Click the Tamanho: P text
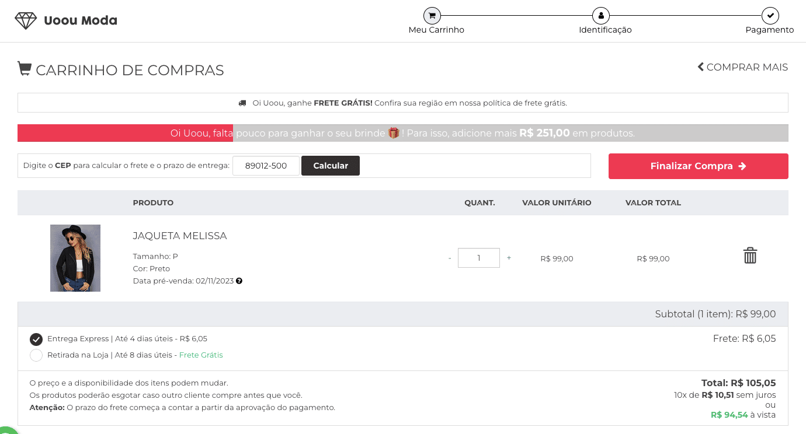 pos(155,256)
